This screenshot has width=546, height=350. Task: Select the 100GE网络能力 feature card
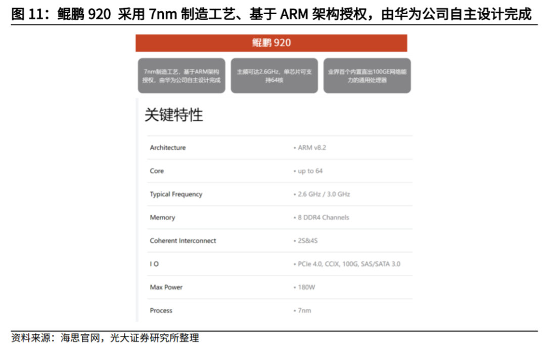pos(367,75)
